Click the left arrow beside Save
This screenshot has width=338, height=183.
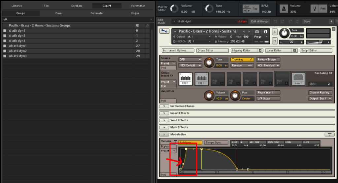point(331,21)
